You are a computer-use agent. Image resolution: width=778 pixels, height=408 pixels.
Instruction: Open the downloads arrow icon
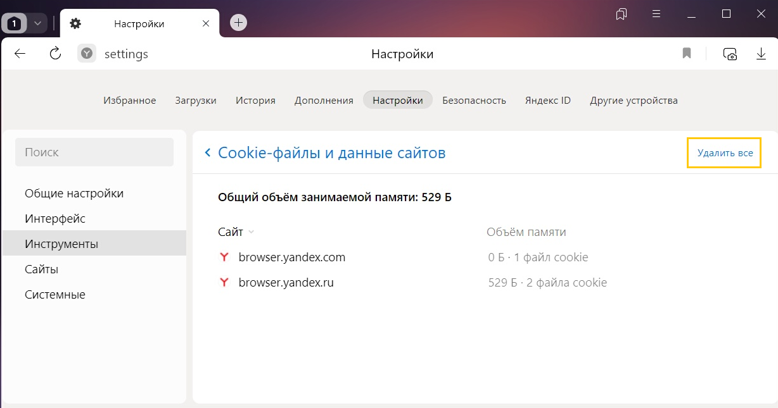(761, 54)
